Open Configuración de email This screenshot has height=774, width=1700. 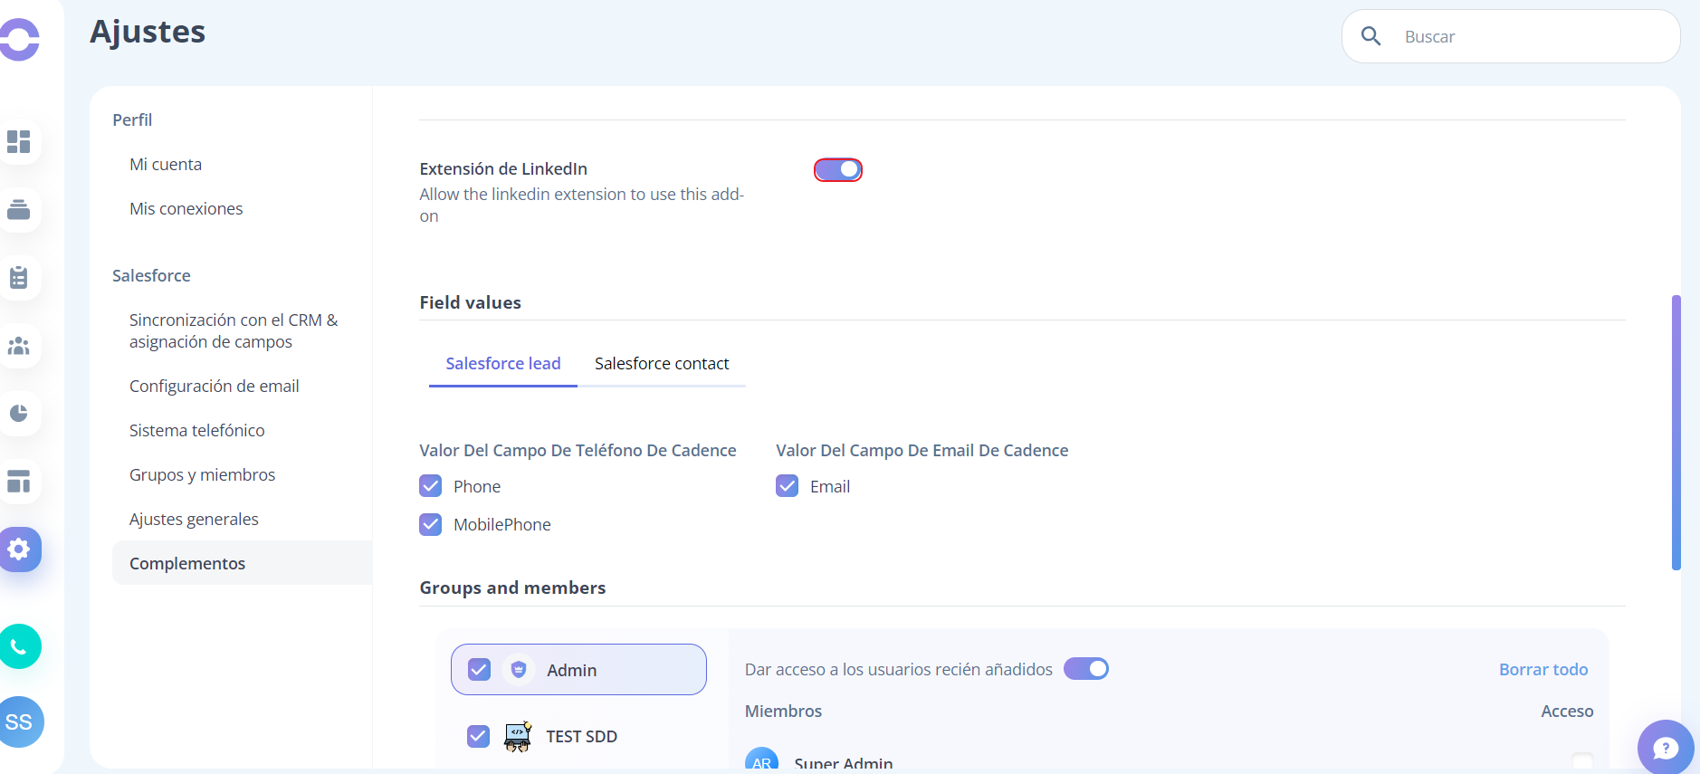[215, 387]
